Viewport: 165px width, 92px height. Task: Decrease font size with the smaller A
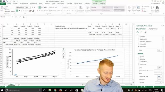34,7
